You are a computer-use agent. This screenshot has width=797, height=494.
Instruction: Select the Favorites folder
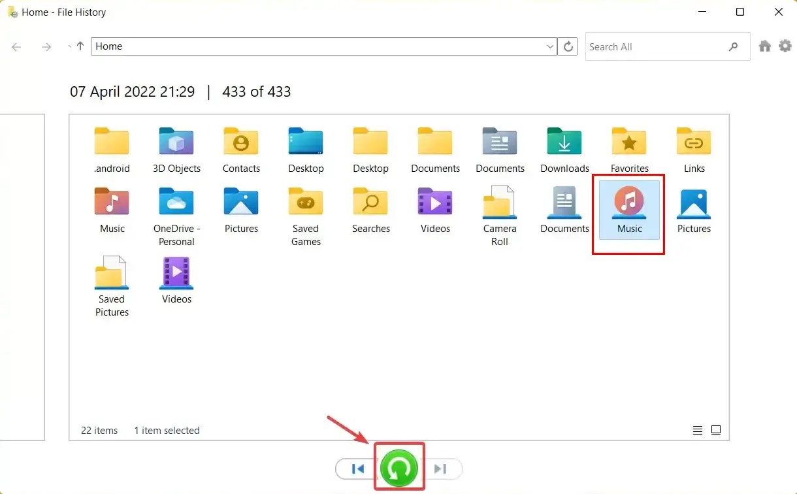628,142
